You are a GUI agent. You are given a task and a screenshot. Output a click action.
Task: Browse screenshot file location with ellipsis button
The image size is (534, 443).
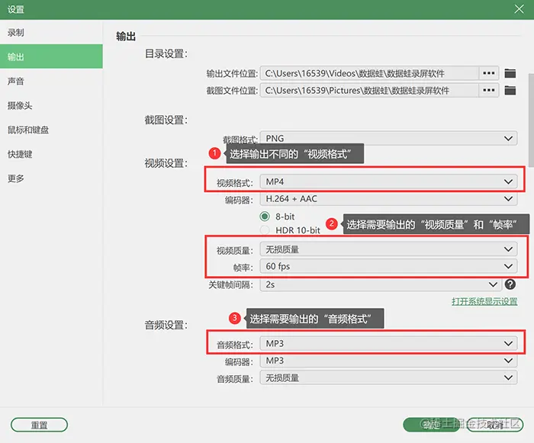(489, 90)
